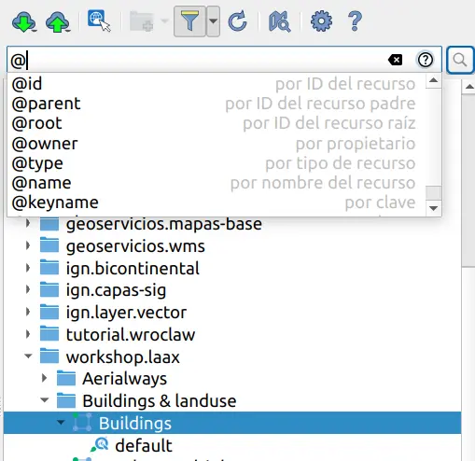This screenshot has width=475, height=461.
Task: Click the create new folder icon
Action: [x=142, y=21]
